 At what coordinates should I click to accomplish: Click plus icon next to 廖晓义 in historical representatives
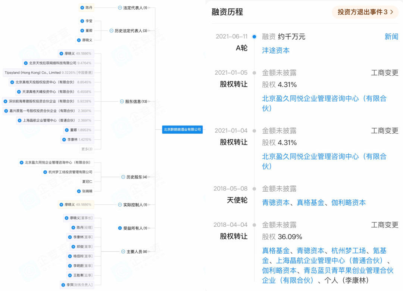coord(79,40)
